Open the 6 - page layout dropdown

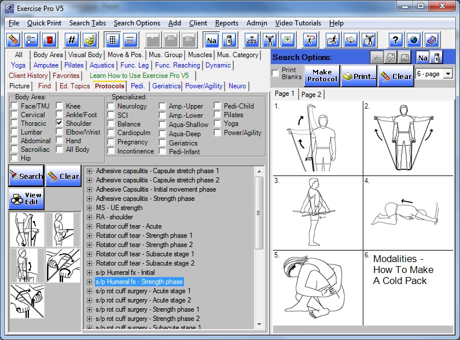click(x=448, y=74)
